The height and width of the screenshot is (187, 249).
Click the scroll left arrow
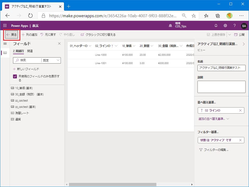pos(67,184)
